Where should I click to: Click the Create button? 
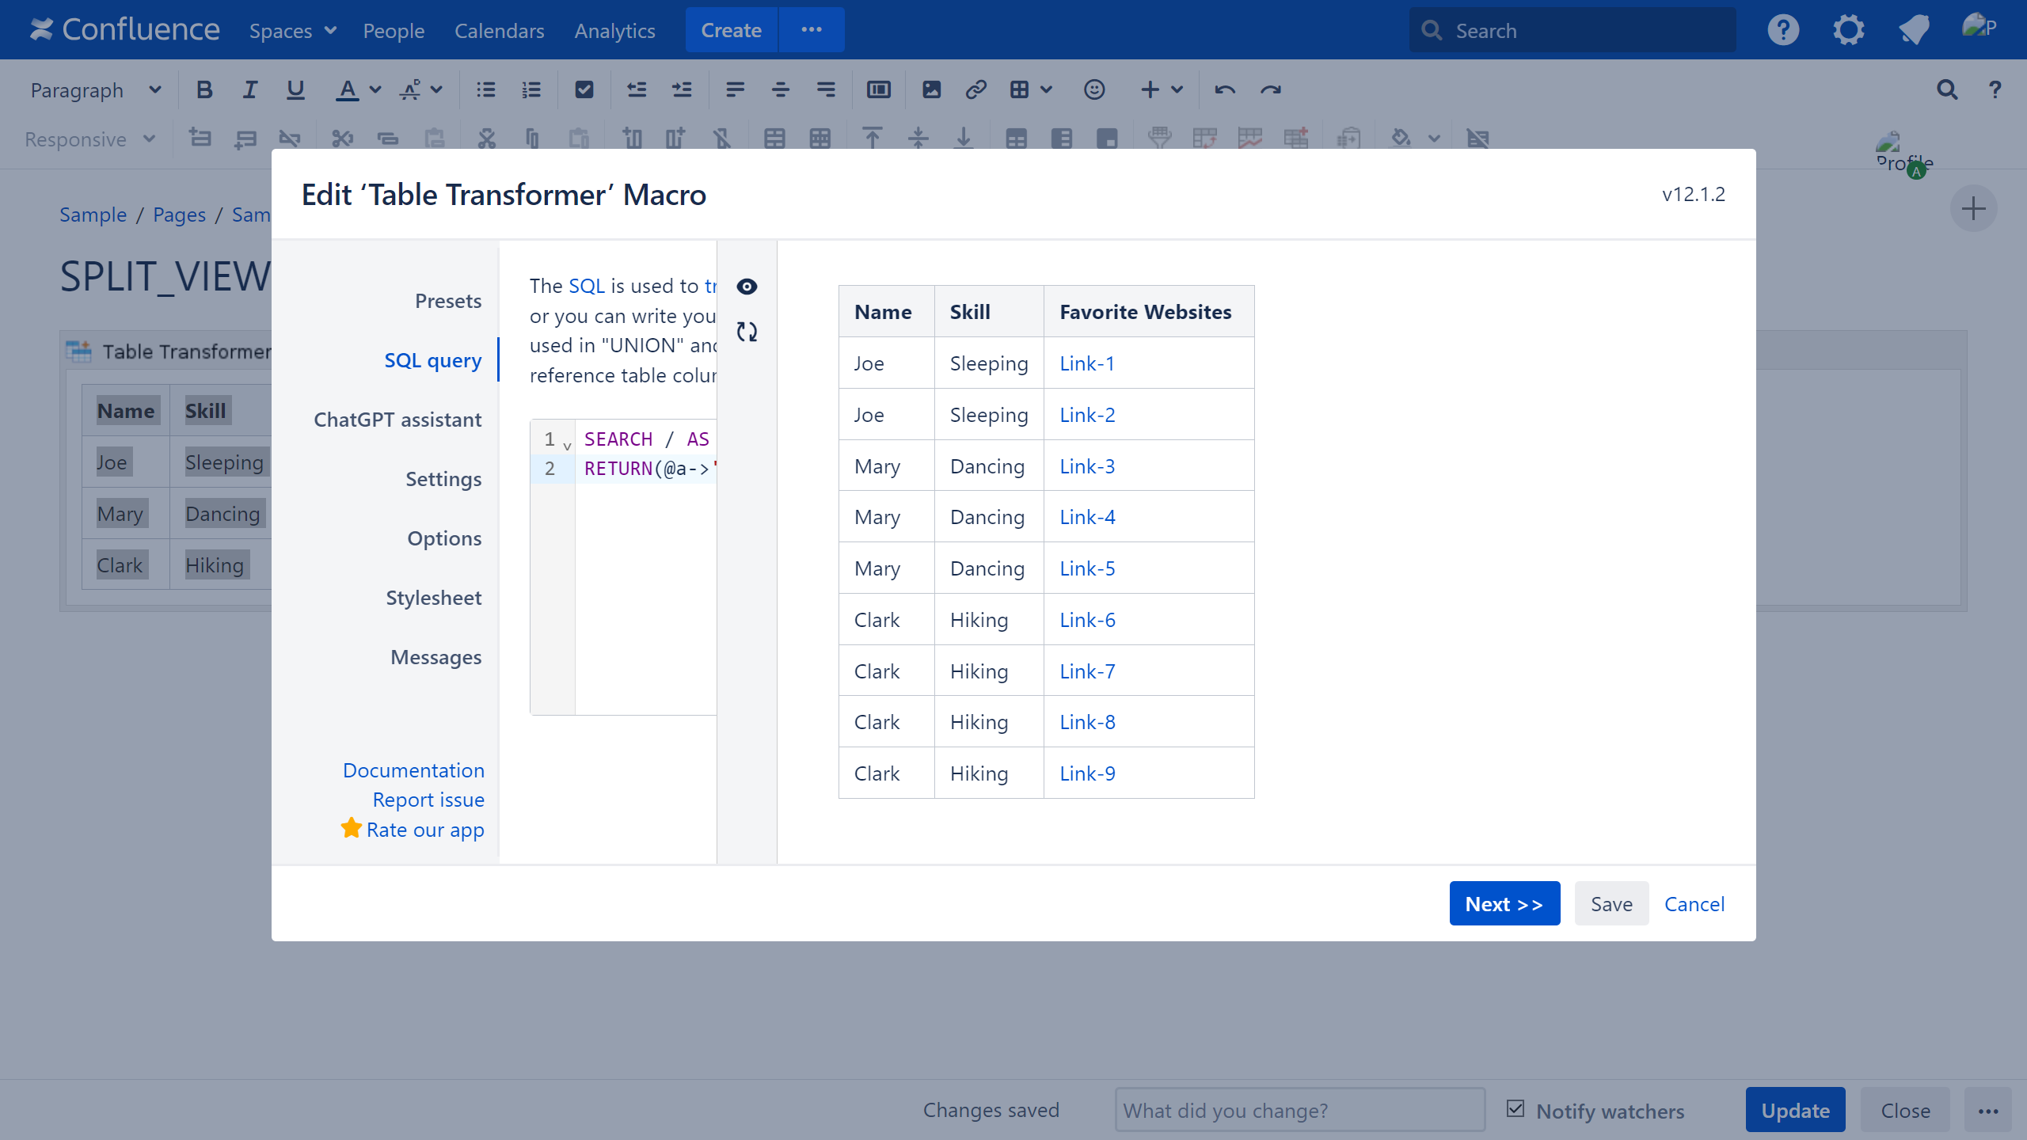pyautogui.click(x=731, y=30)
